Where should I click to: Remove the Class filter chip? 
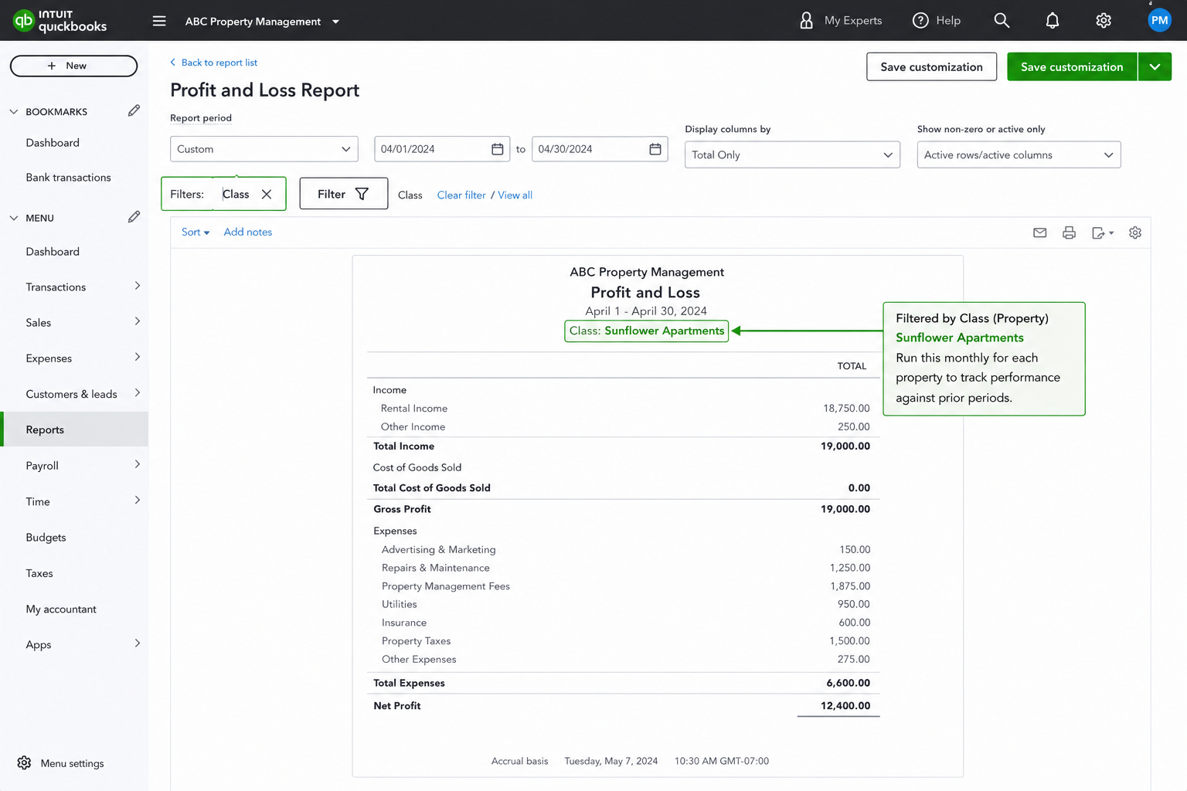[x=267, y=195]
